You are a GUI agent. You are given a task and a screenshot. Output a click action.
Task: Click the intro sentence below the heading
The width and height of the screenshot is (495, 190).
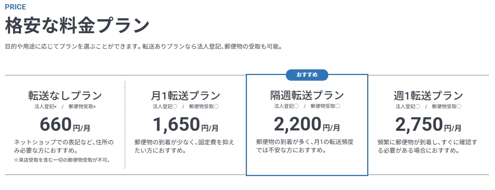click(144, 47)
